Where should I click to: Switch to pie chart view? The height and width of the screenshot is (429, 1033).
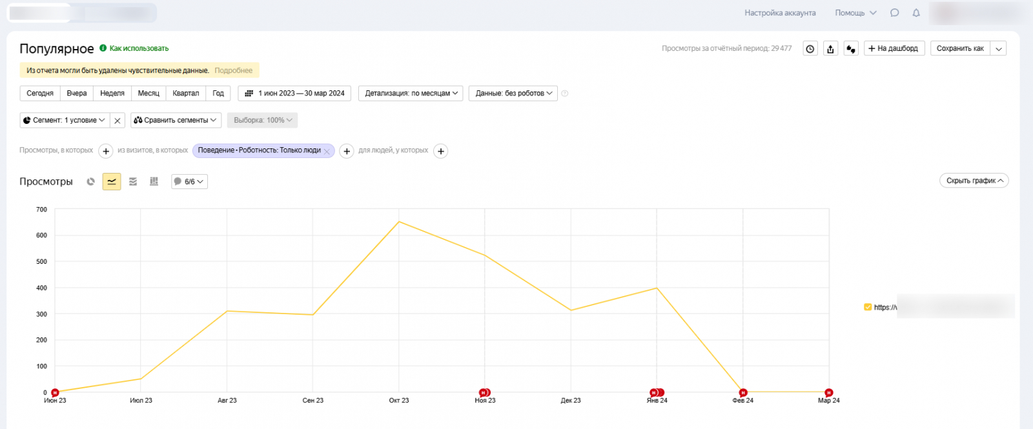[91, 182]
